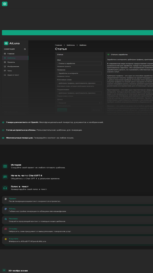This screenshot has width=153, height=273.
Task: Select Шаблон in the breadcrumb trail
Action: coord(83,45)
